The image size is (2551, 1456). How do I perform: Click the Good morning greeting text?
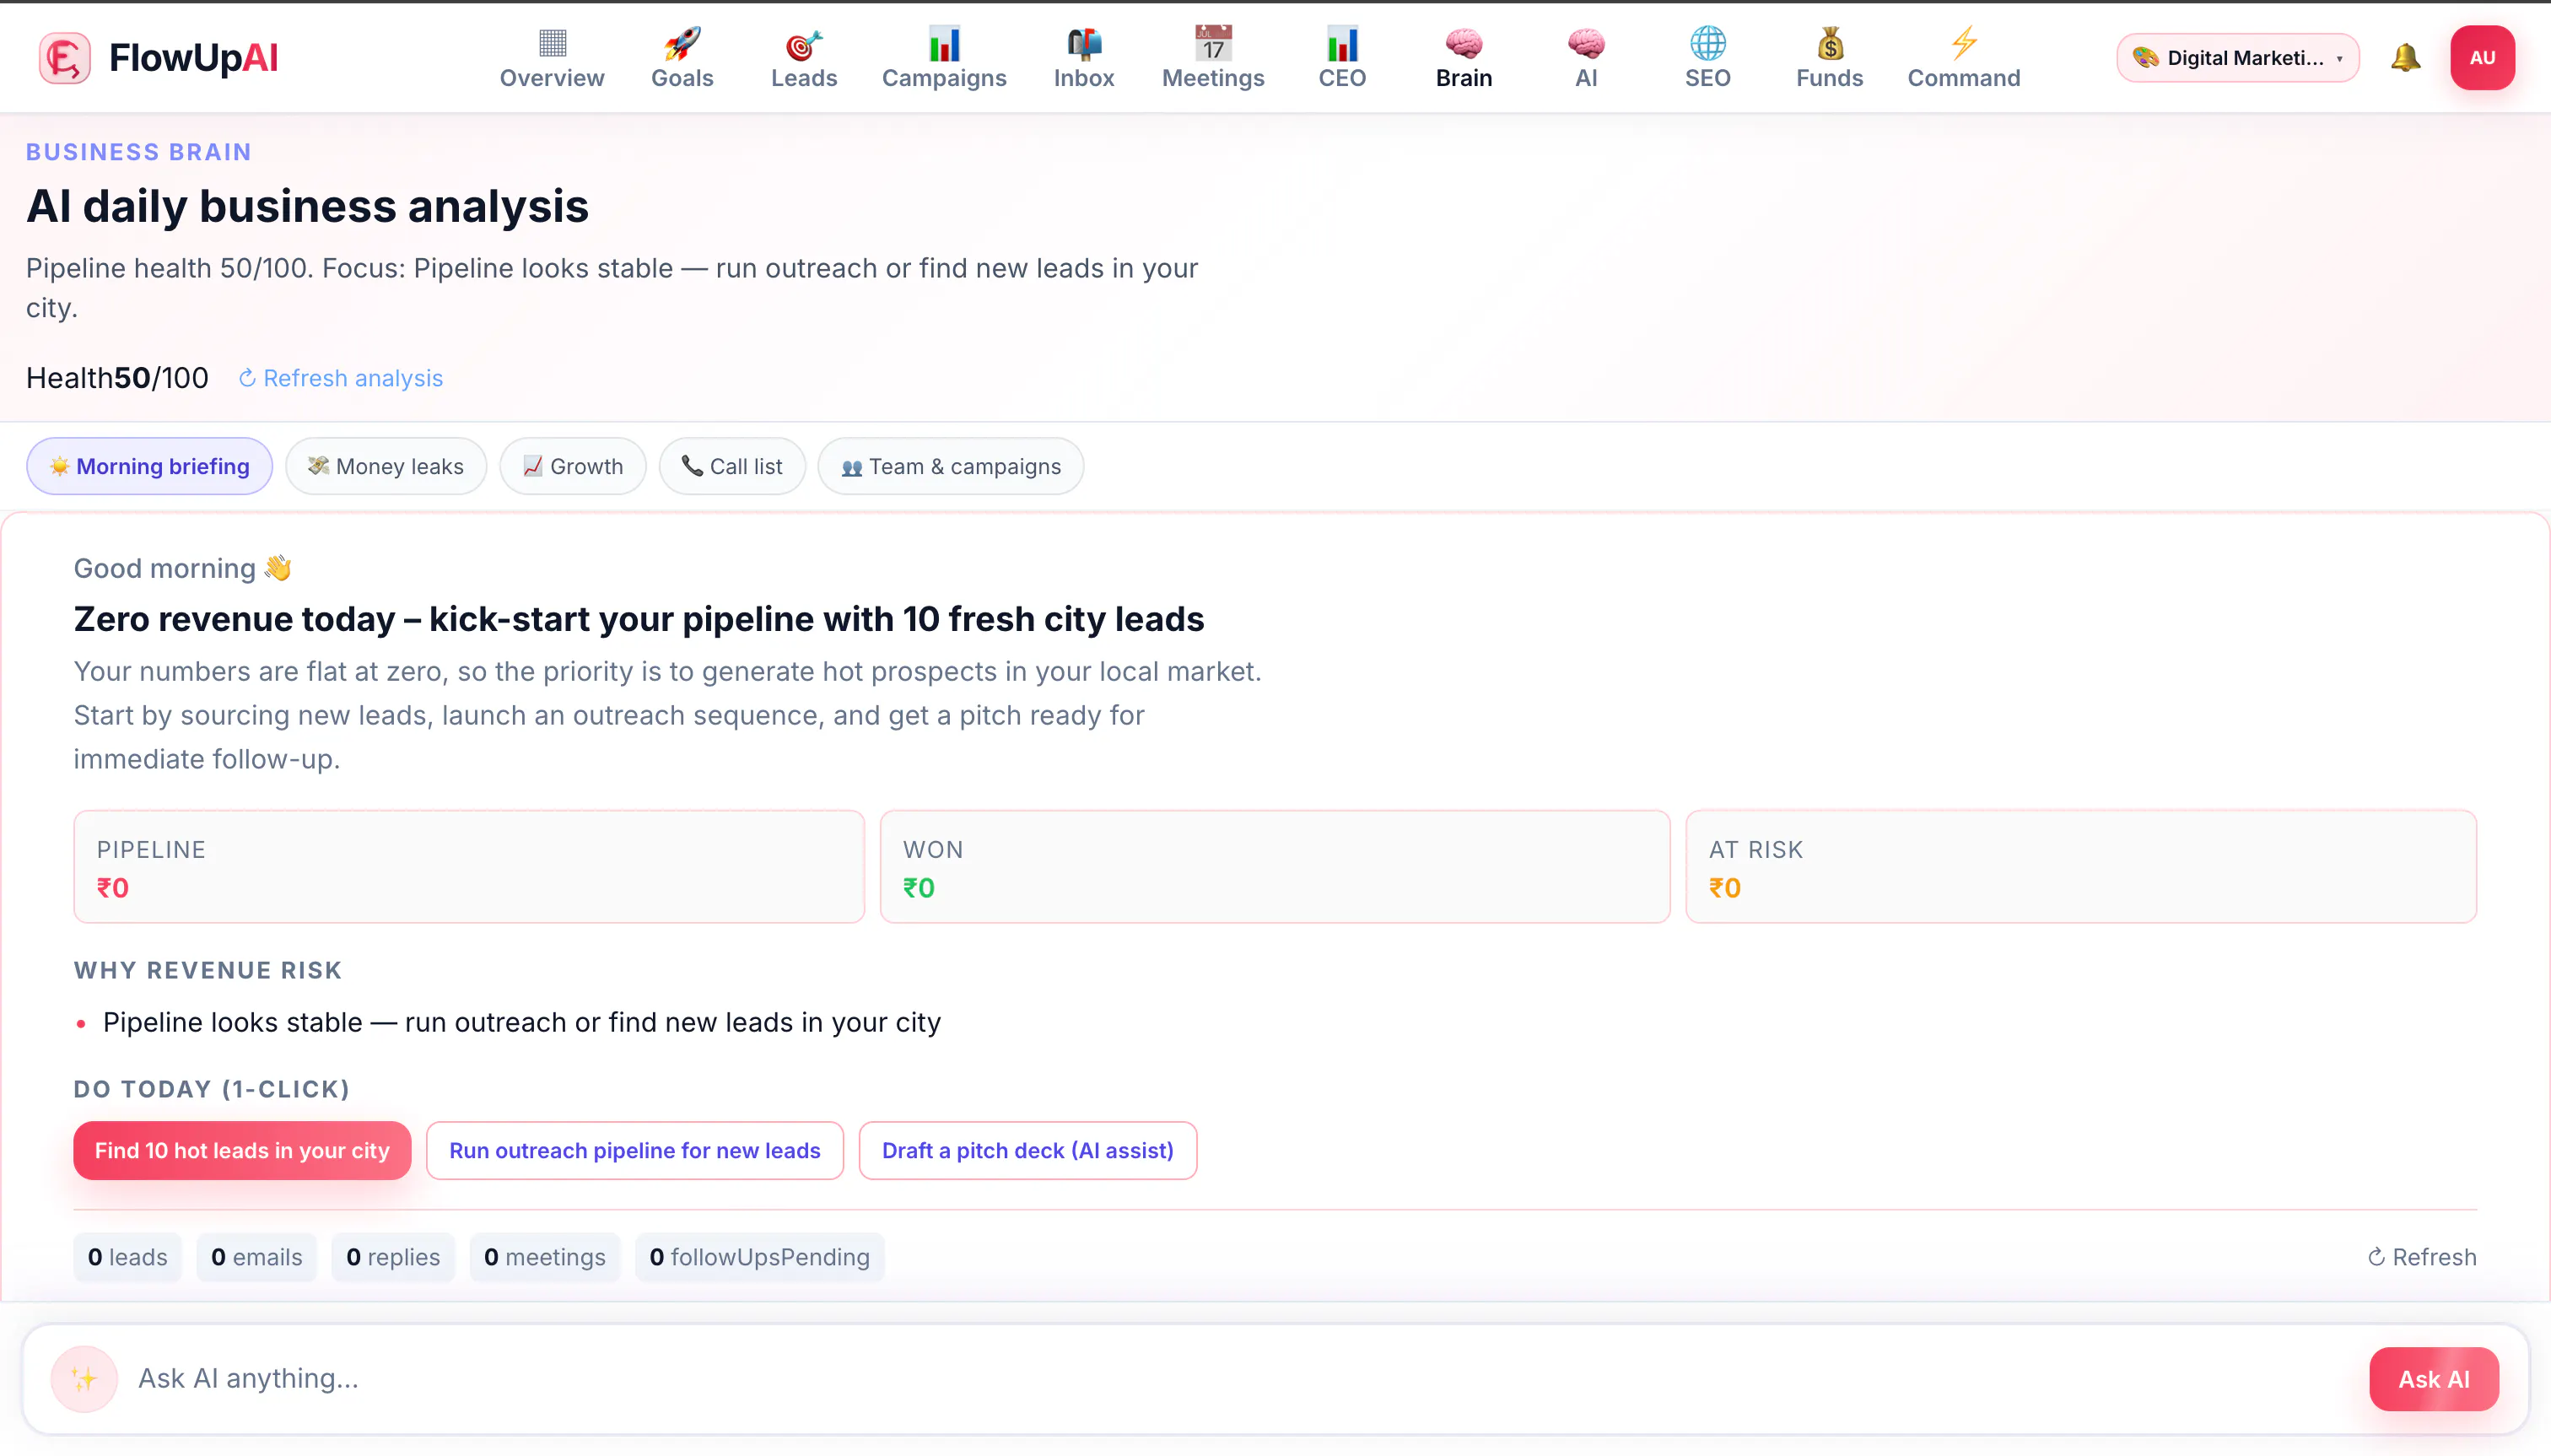click(x=183, y=568)
